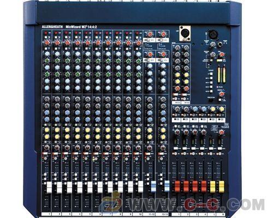The width and height of the screenshot is (273, 218).
Task: Click the www.c-c.com watermark text
Action: (195, 204)
